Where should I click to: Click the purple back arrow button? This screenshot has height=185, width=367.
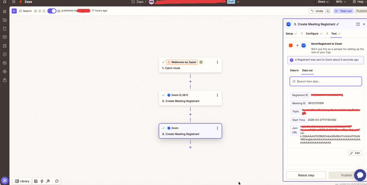point(14,11)
